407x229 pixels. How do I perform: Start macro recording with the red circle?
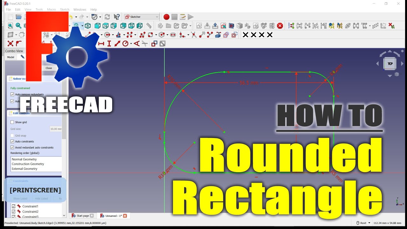coord(166,17)
